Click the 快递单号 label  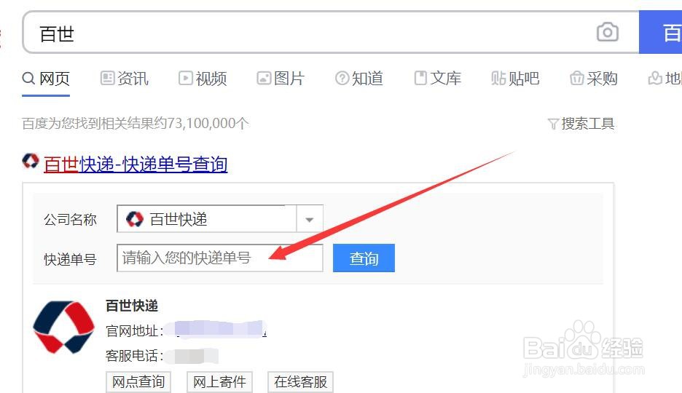click(70, 259)
